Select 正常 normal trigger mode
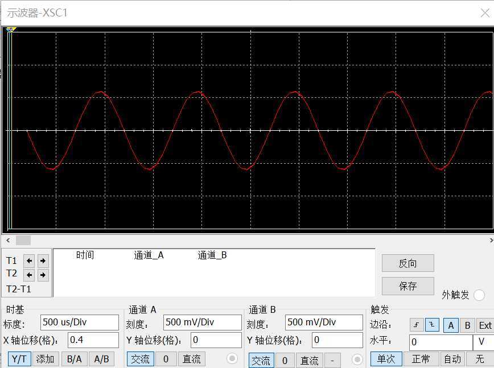The width and height of the screenshot is (494, 368). (x=421, y=359)
